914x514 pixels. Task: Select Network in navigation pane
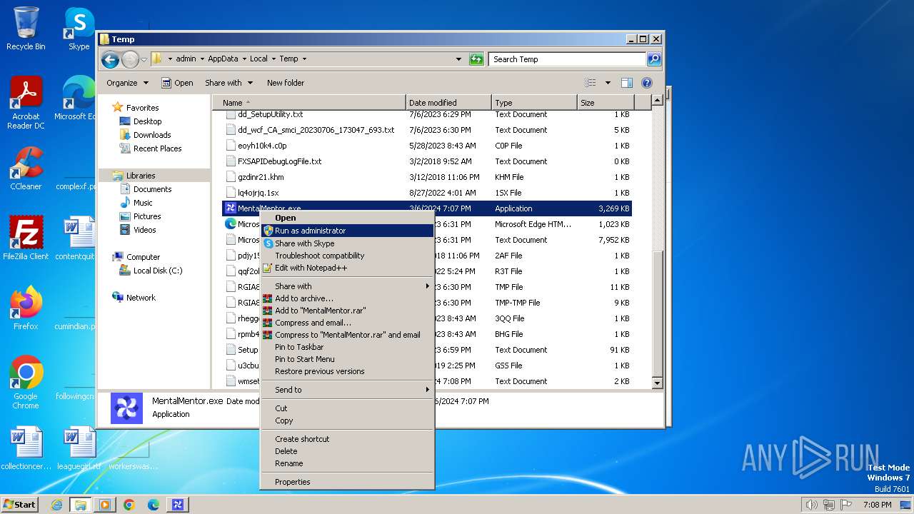pyautogui.click(x=141, y=298)
